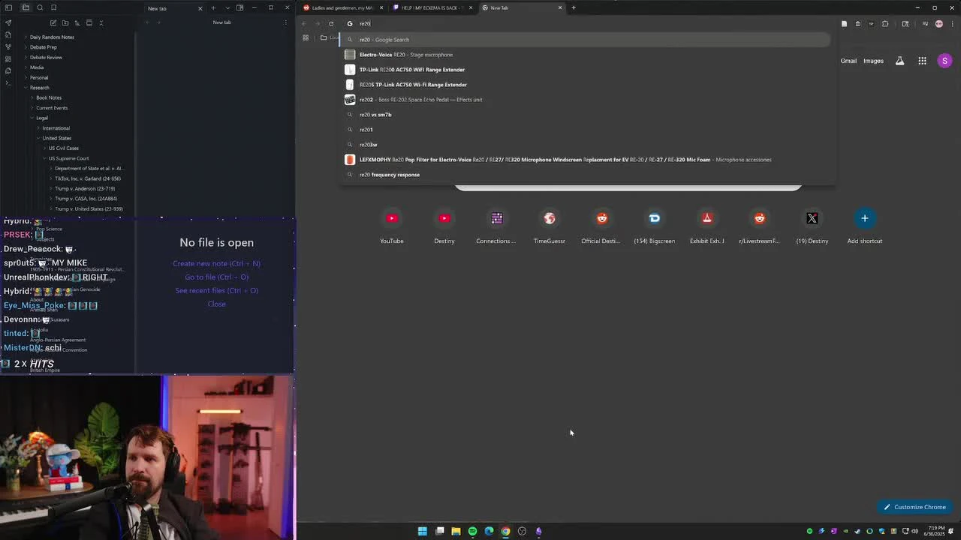Open Obsidian bookmarks icon

tap(54, 7)
